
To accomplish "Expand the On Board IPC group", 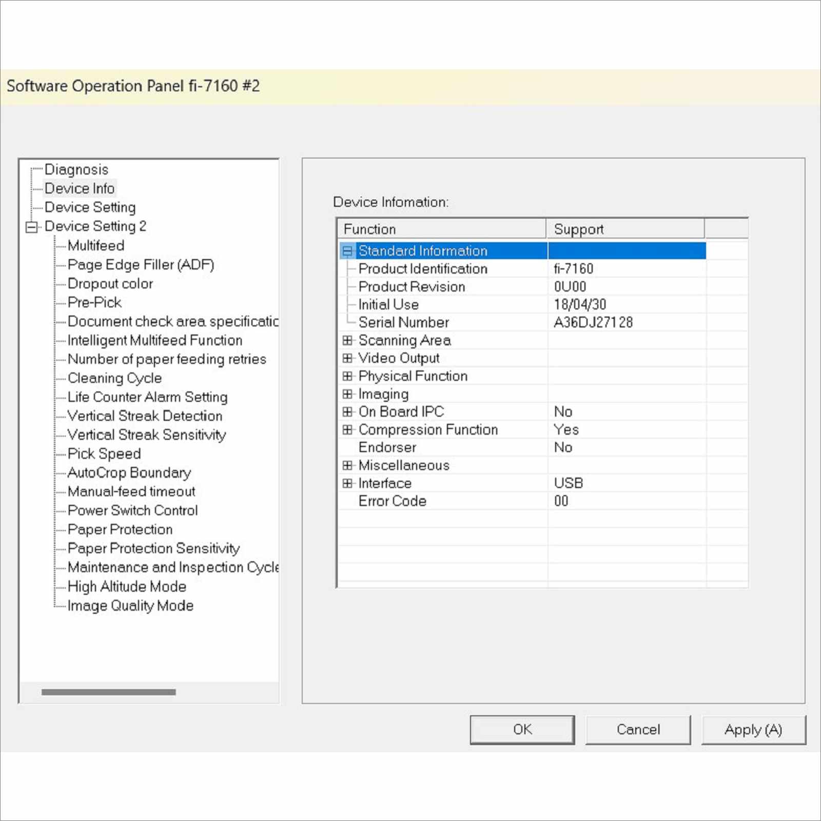I will pyautogui.click(x=347, y=412).
